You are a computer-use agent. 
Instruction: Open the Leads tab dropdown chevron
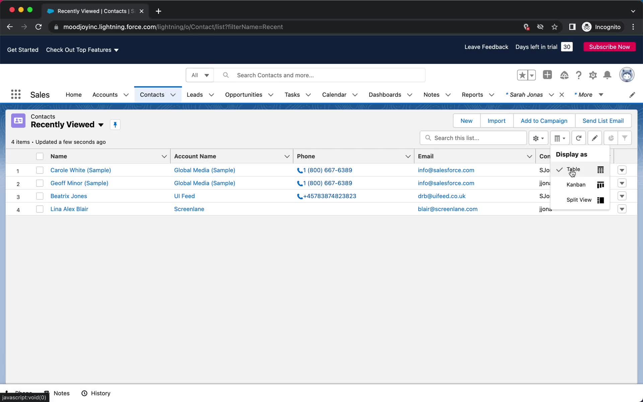pyautogui.click(x=211, y=95)
